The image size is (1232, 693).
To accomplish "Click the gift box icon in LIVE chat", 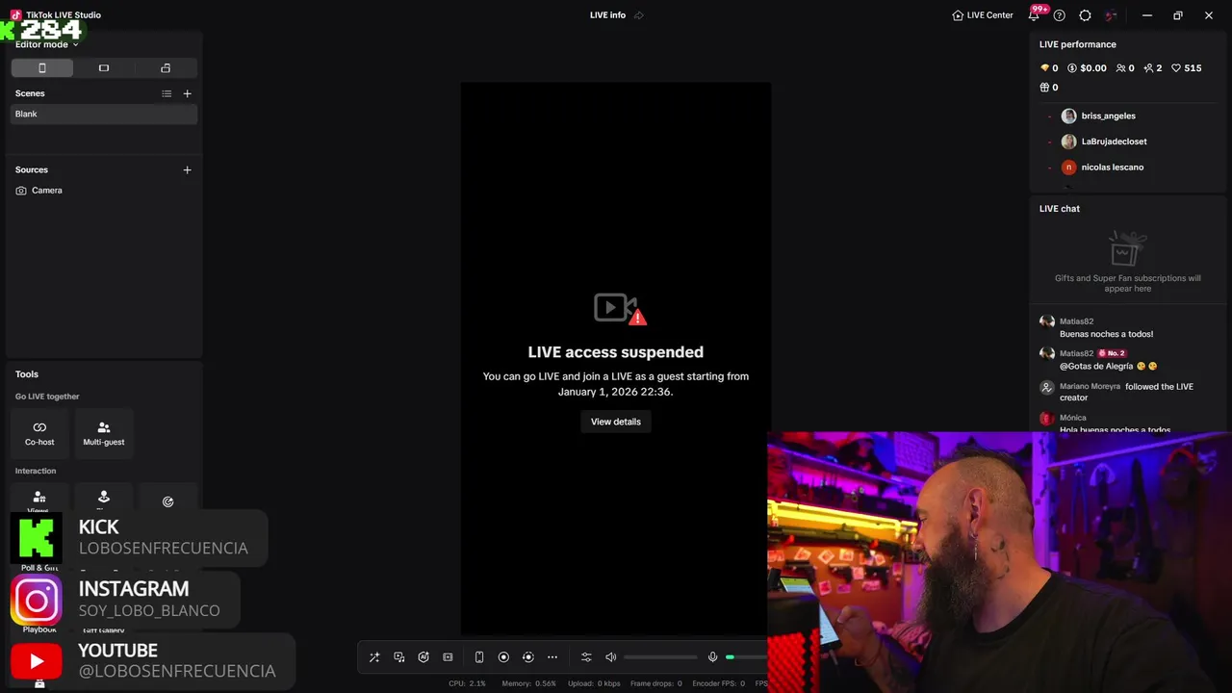I will pyautogui.click(x=1127, y=248).
